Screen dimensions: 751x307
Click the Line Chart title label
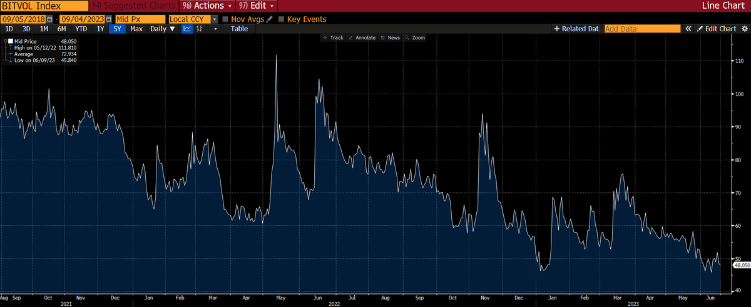pos(724,6)
